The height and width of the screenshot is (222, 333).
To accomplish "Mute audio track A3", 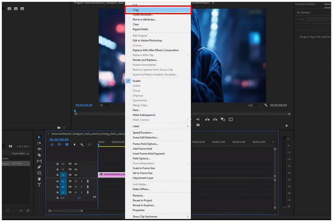I will 76,192.
